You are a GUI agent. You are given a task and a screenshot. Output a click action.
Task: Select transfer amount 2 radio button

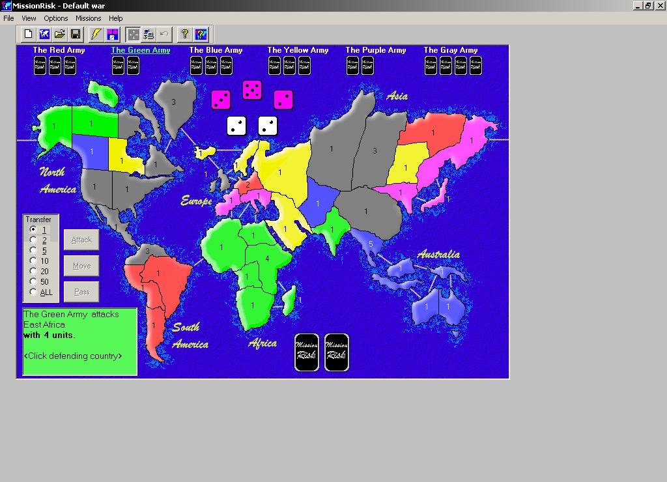pyautogui.click(x=33, y=240)
